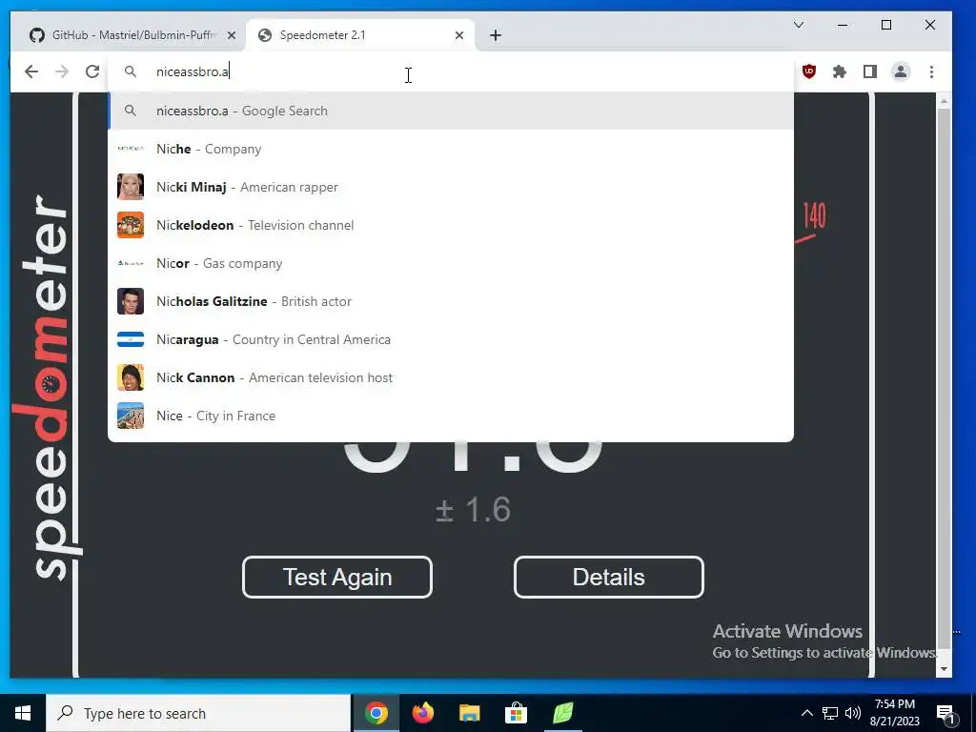
Task: Open a new tab with the plus button
Action: pyautogui.click(x=496, y=35)
